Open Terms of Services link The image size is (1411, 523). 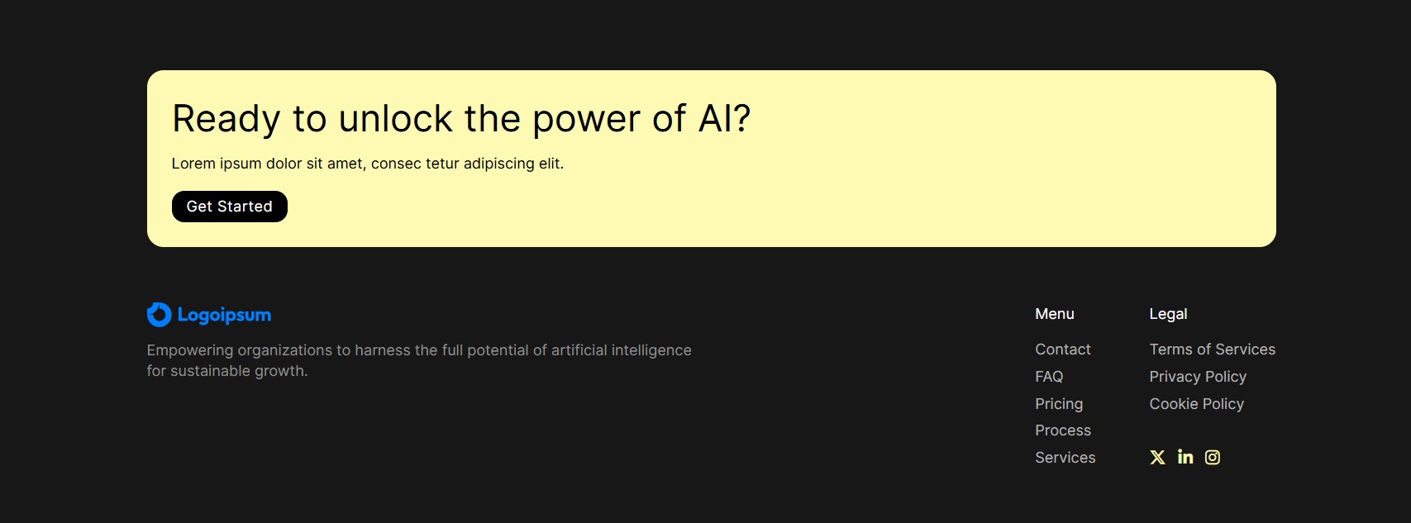tap(1212, 349)
